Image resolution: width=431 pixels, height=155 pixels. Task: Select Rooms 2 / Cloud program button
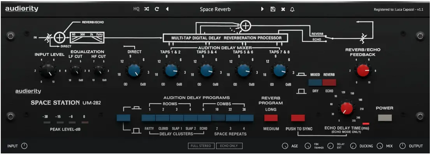pyautogui.click(x=162, y=118)
